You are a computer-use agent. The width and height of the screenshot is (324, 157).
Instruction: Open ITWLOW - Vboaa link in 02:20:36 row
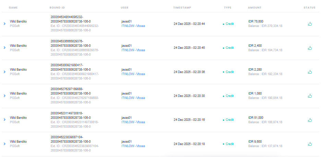tap(133, 74)
